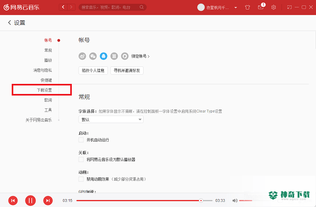Check 禁用动画效果 option
Image resolution: width=316 pixels, height=207 pixels.
(x=81, y=179)
